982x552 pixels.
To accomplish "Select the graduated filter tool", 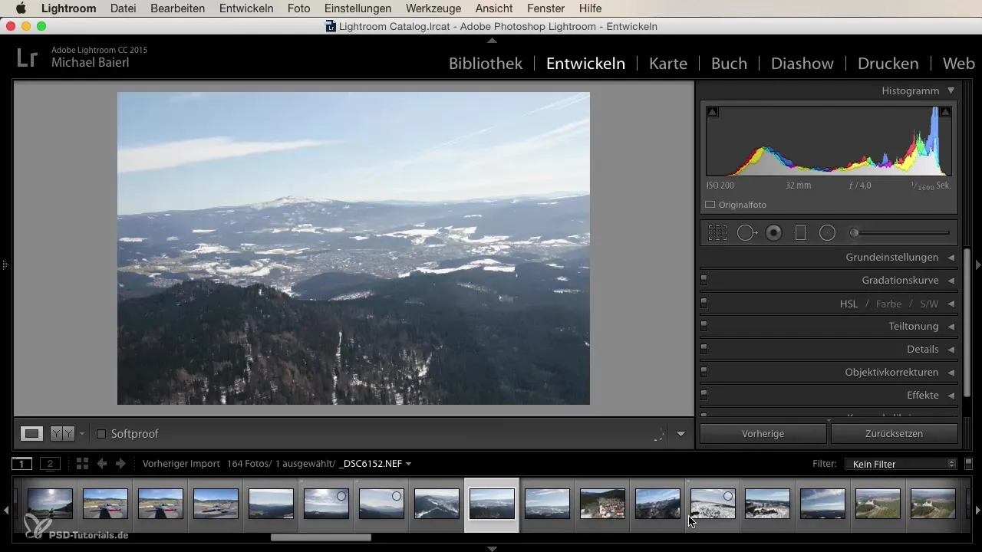I will click(x=800, y=233).
